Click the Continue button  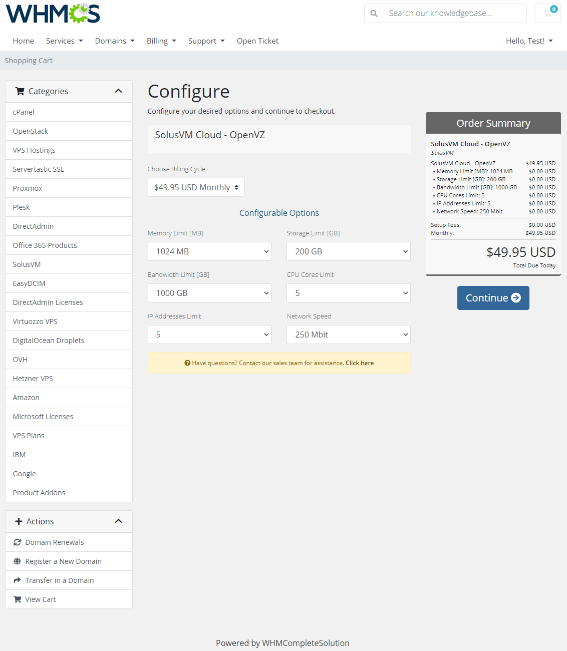pyautogui.click(x=493, y=297)
